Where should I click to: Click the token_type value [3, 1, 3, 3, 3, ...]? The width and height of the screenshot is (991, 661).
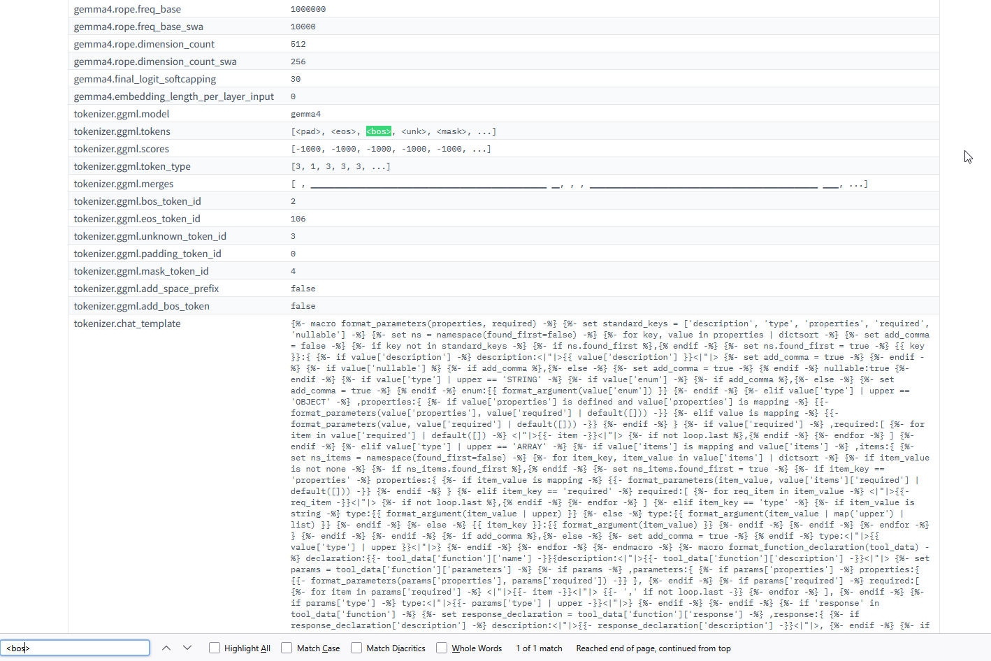pos(341,166)
